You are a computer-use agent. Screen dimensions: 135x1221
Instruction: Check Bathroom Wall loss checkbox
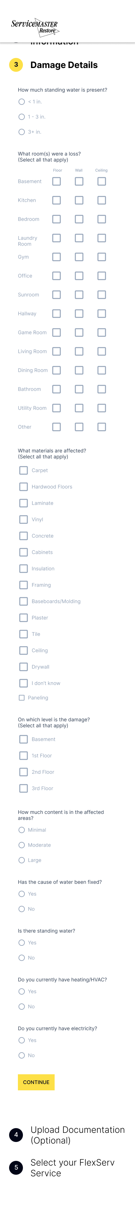[x=79, y=389]
